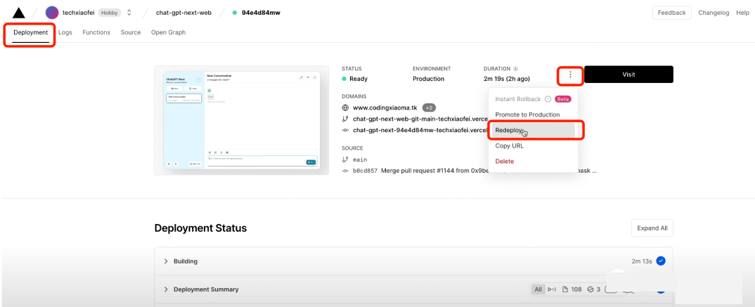755x307 pixels.
Task: Expand the Deployment Summary section chevron
Action: (x=166, y=289)
